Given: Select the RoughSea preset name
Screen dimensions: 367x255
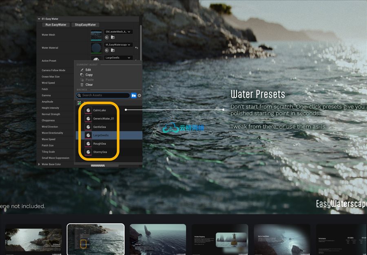Looking at the screenshot, I should (x=99, y=144).
